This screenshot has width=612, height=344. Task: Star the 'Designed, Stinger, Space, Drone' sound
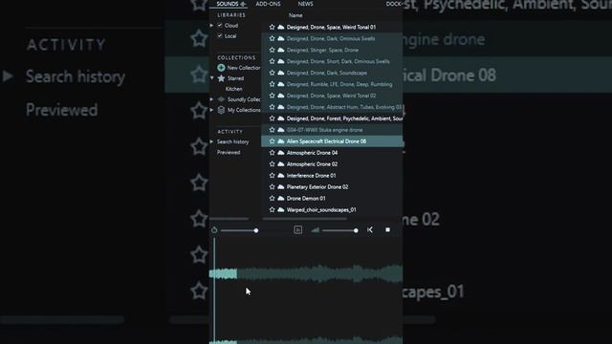tap(272, 50)
